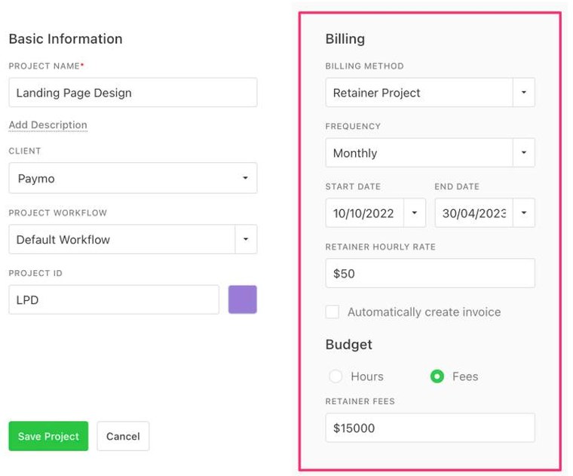
Task: Select the Hours budget radio button
Action: [336, 376]
